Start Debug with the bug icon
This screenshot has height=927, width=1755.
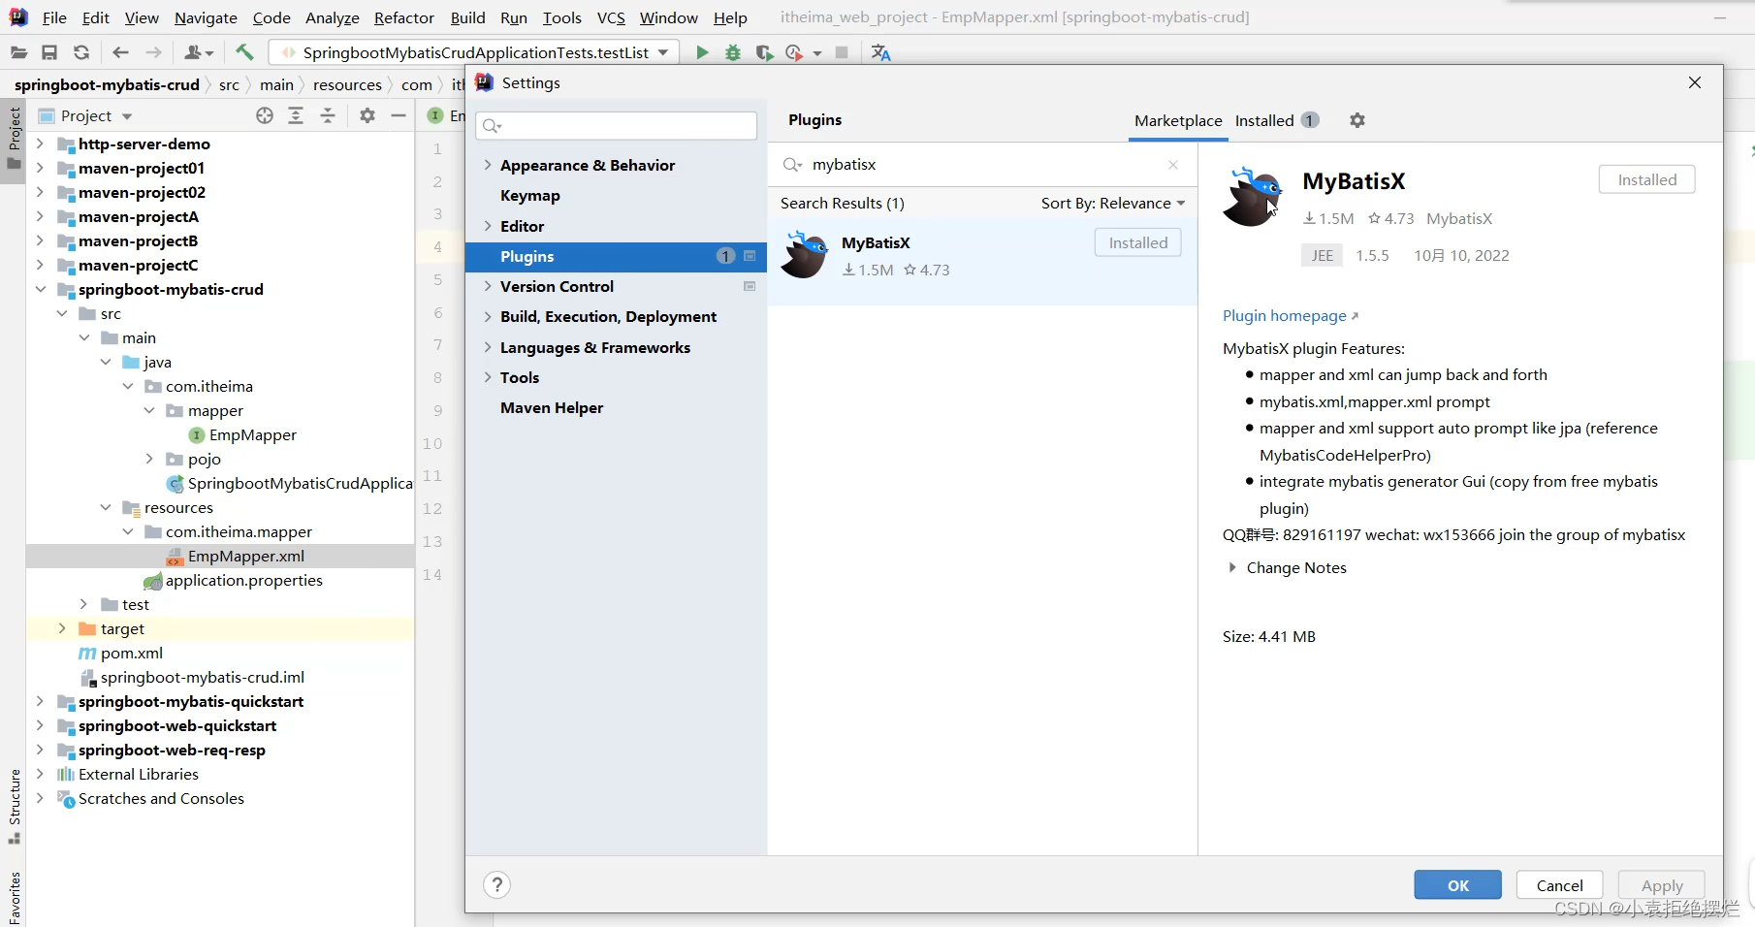733,52
